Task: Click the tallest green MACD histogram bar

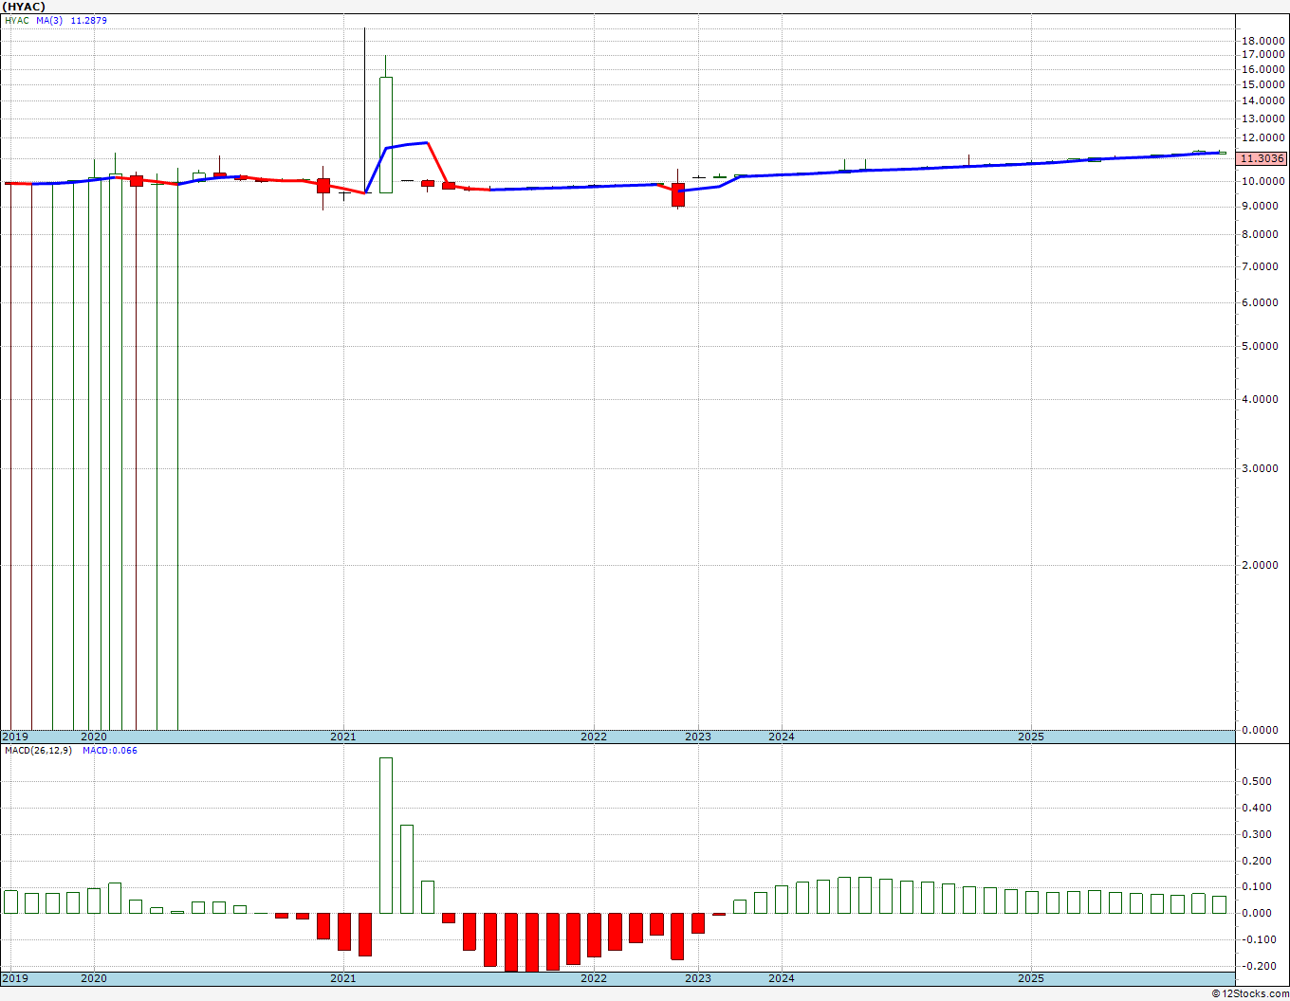Action: point(386,835)
